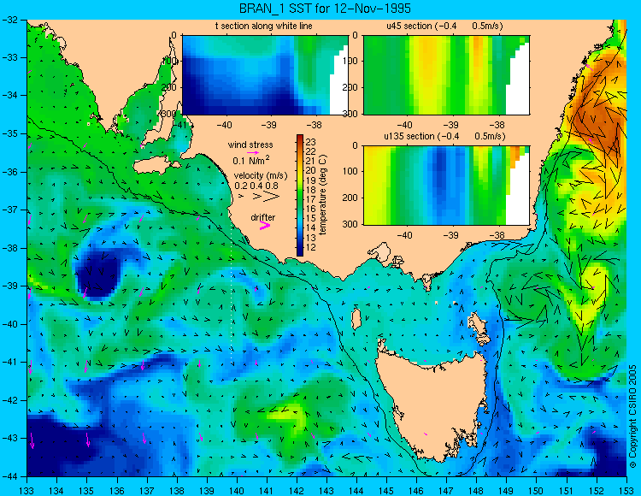641x496 pixels.
Task: Click the 133 longitude label on bottom axis
Action: pyautogui.click(x=26, y=490)
